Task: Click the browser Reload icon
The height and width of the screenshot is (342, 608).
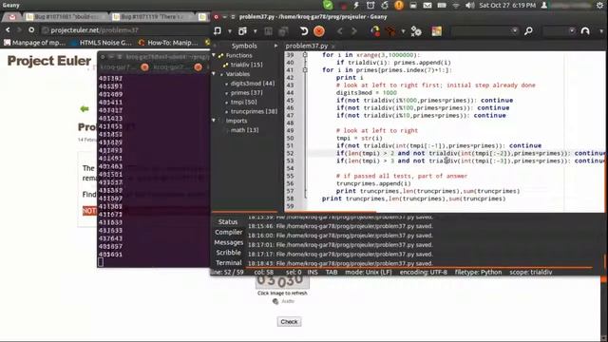Action: [31, 29]
